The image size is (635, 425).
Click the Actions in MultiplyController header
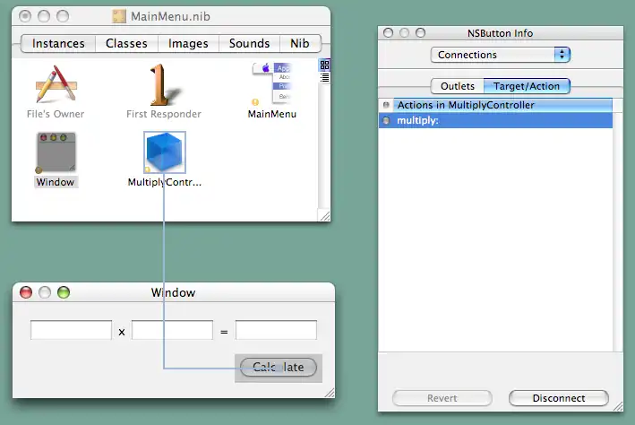click(x=495, y=105)
